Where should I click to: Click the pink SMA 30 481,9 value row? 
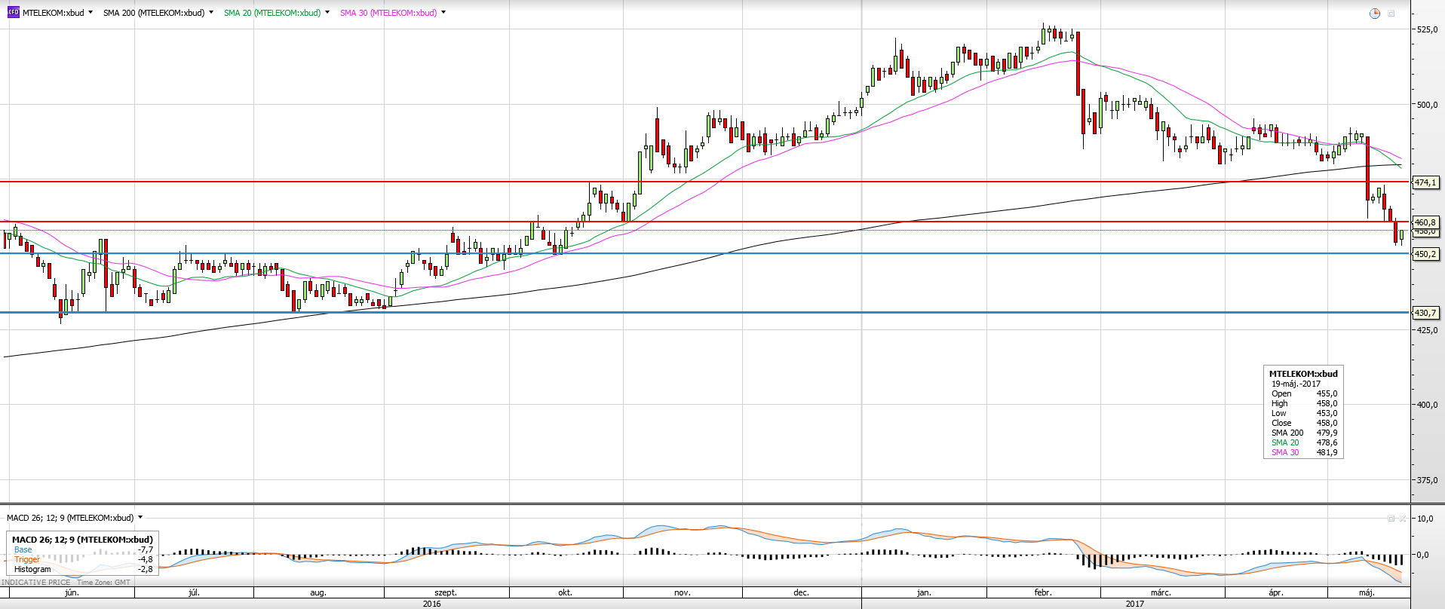click(1304, 452)
